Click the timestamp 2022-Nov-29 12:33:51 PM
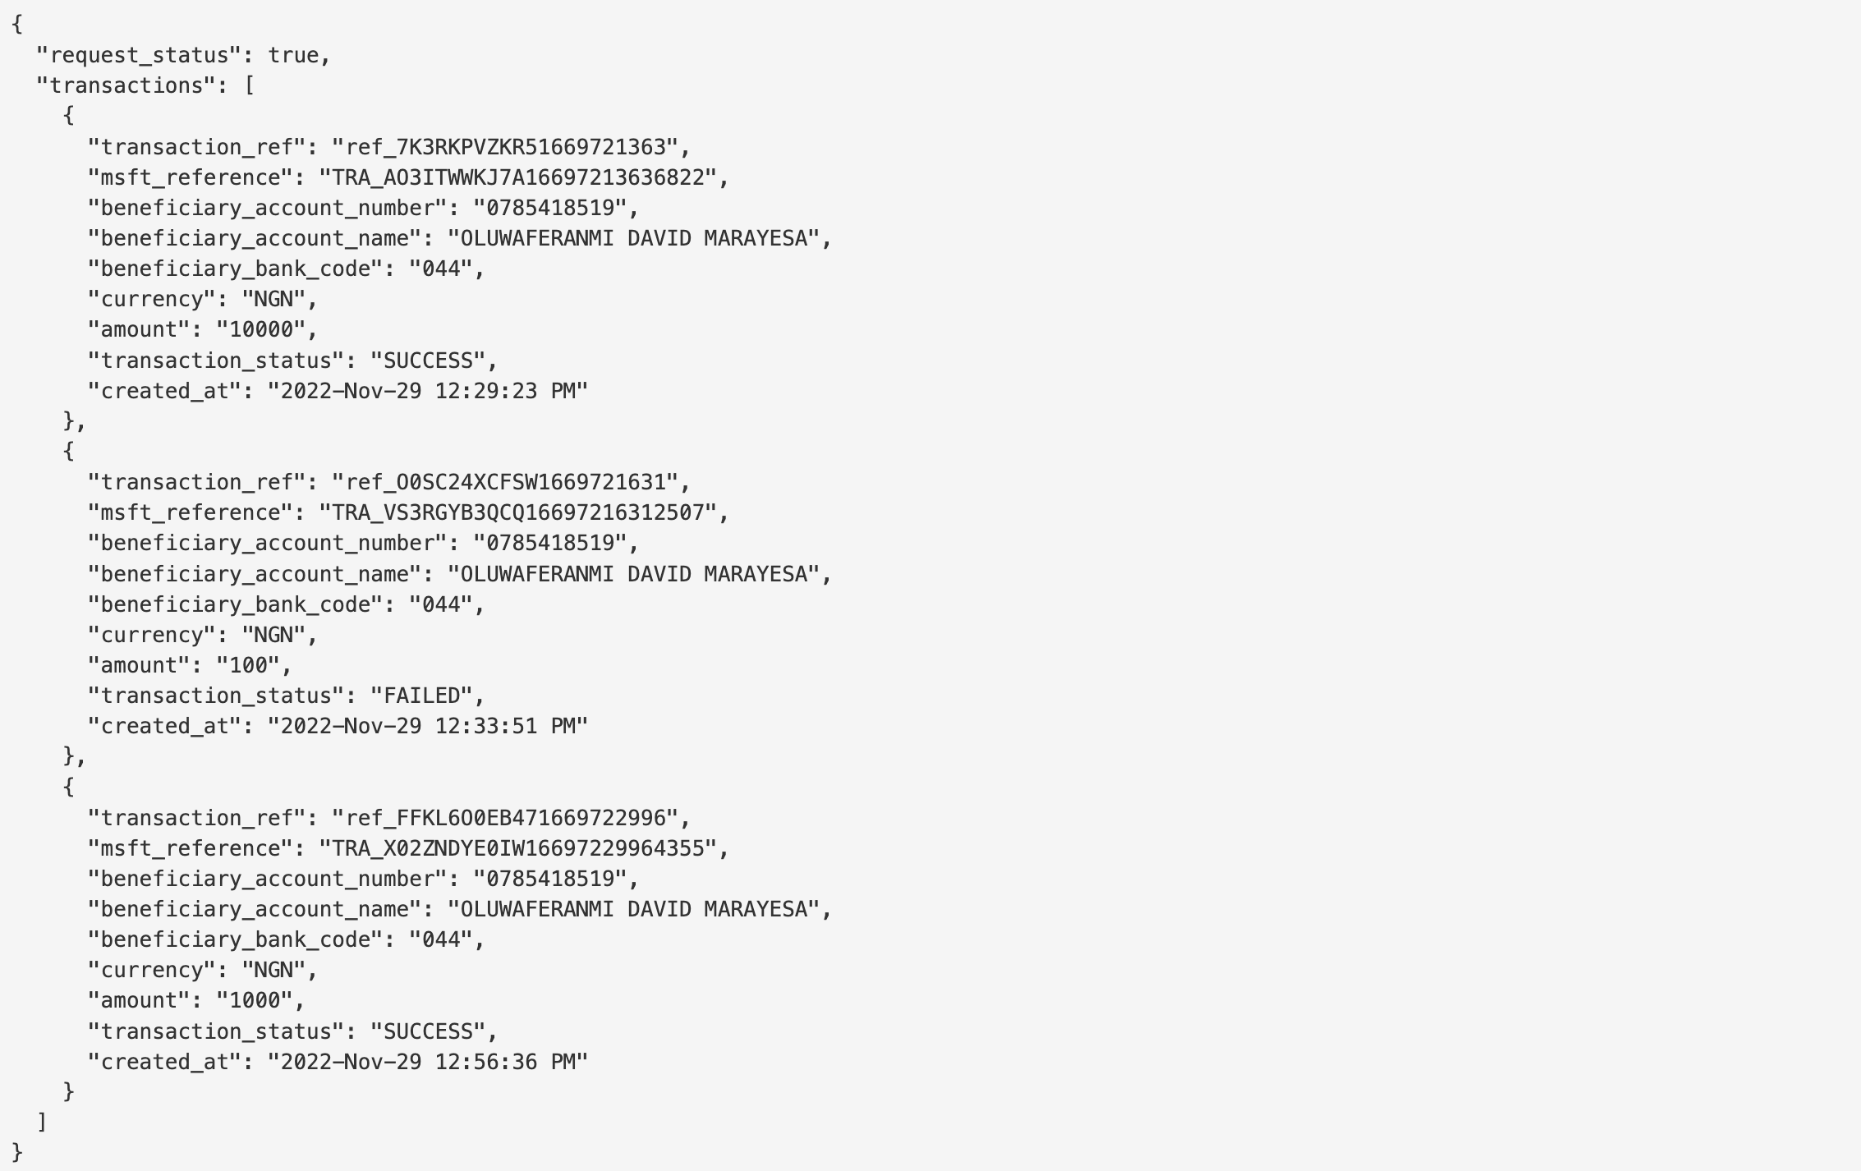 (428, 726)
